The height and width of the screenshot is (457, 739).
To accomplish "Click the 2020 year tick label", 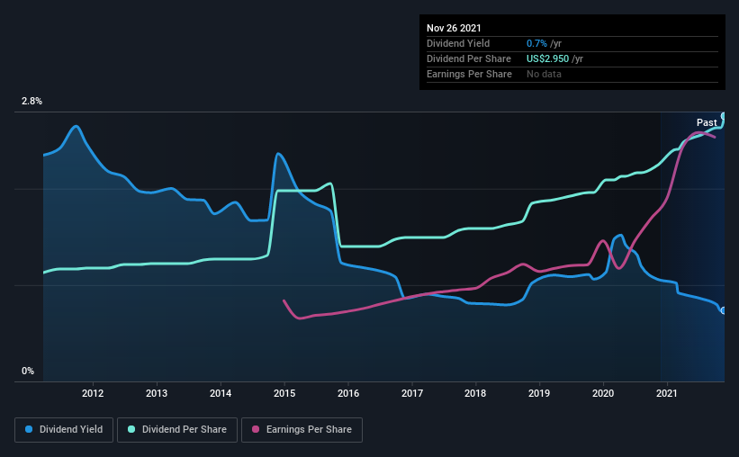I will (603, 393).
